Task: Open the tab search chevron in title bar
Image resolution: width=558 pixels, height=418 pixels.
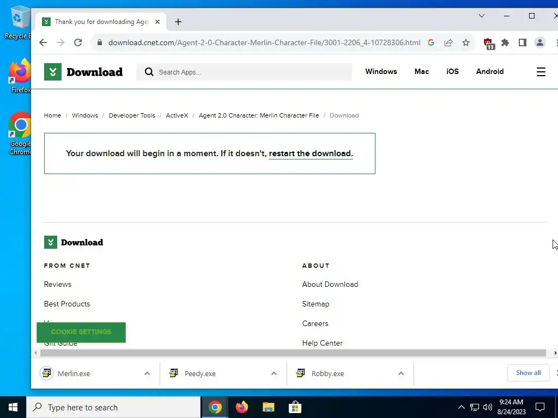Action: (x=482, y=16)
